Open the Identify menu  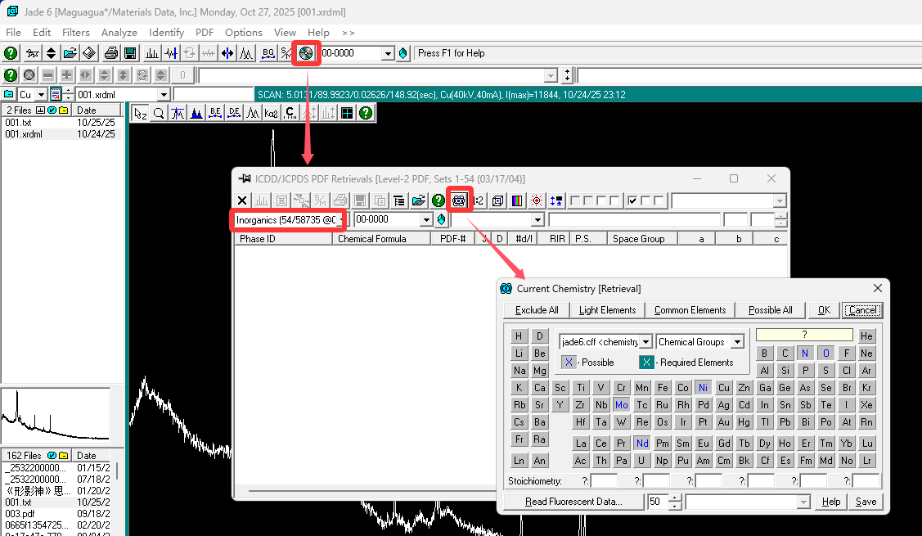(166, 33)
